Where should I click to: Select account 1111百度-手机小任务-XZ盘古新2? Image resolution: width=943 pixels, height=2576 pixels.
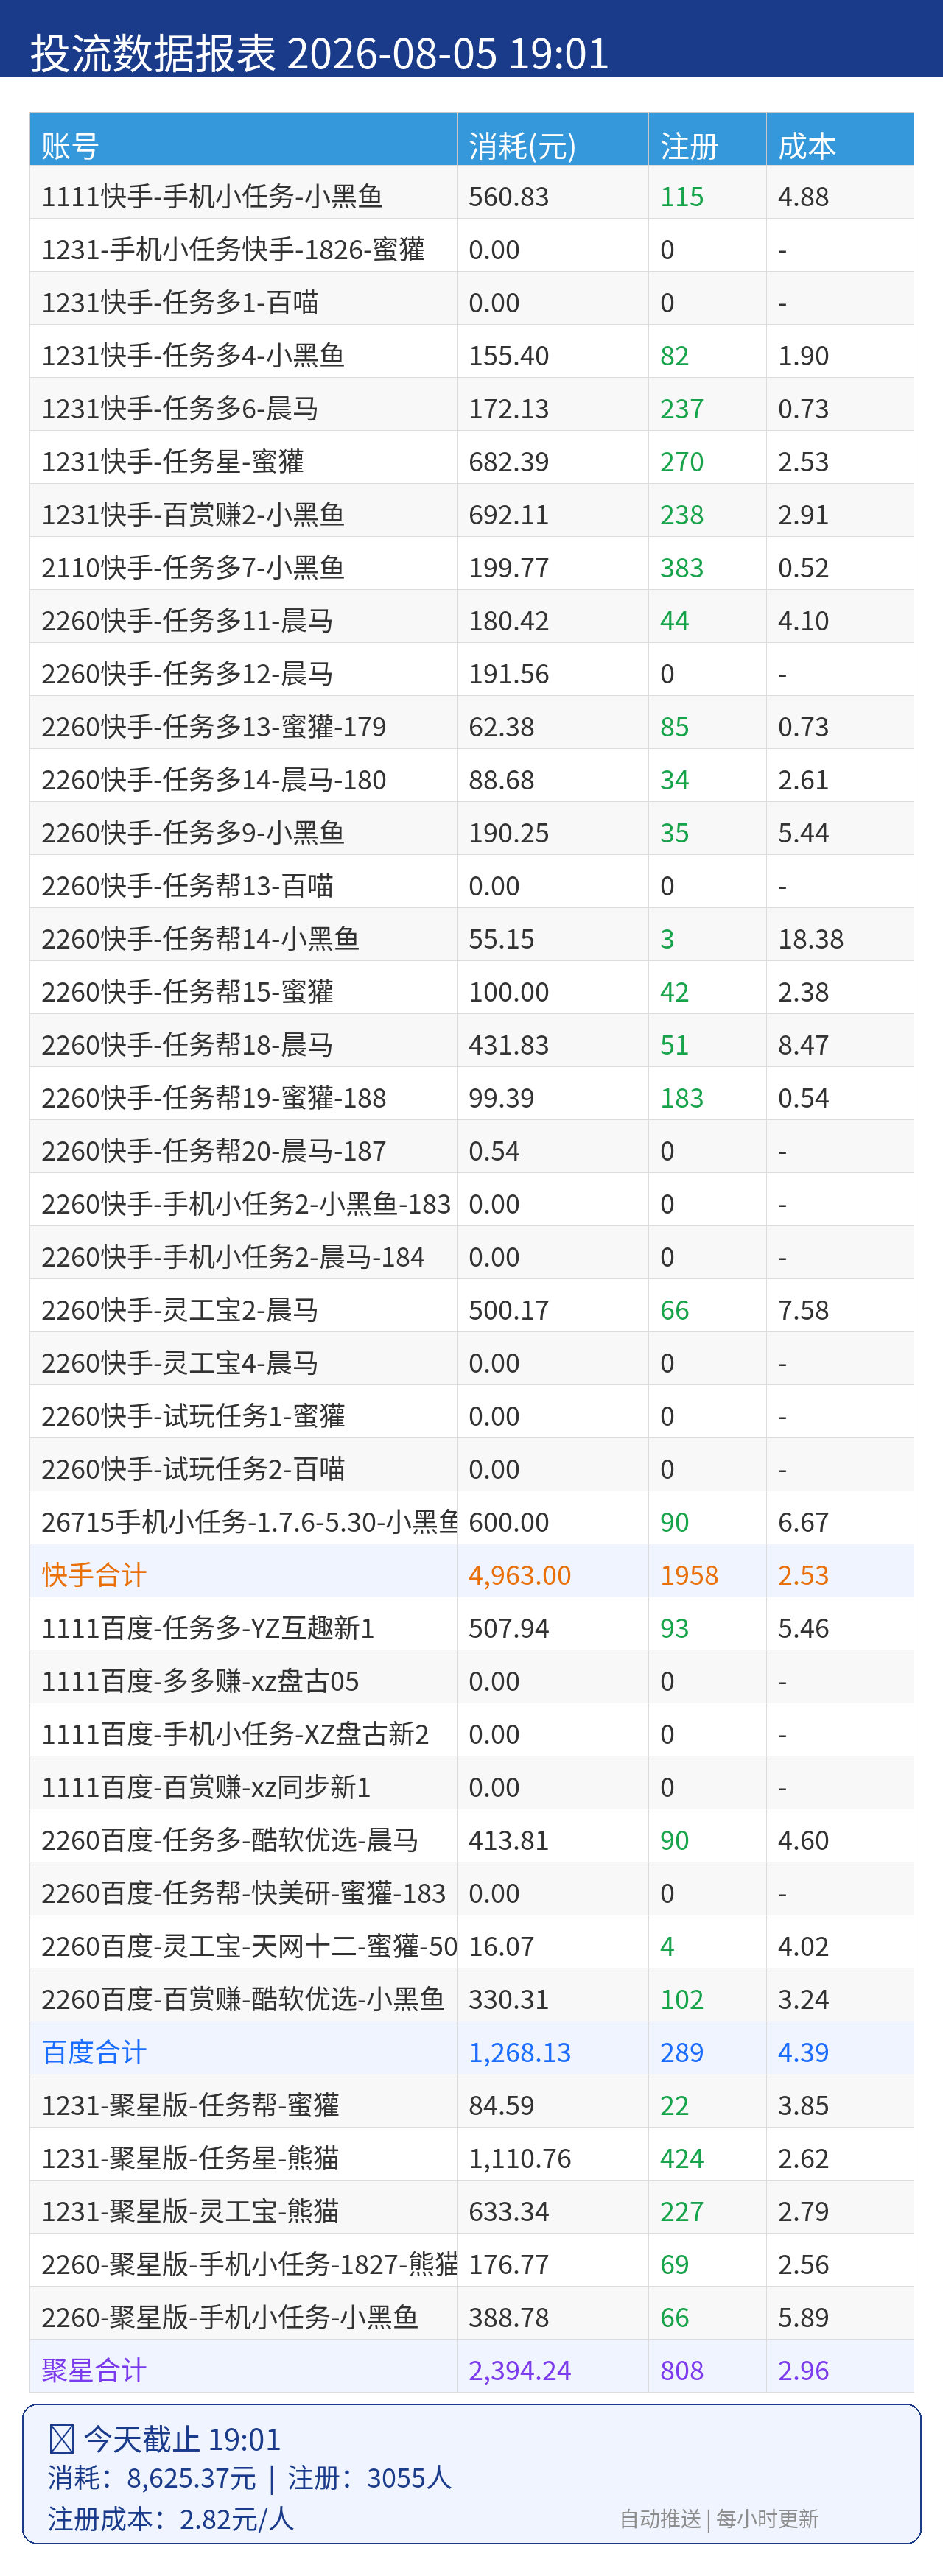235,1734
